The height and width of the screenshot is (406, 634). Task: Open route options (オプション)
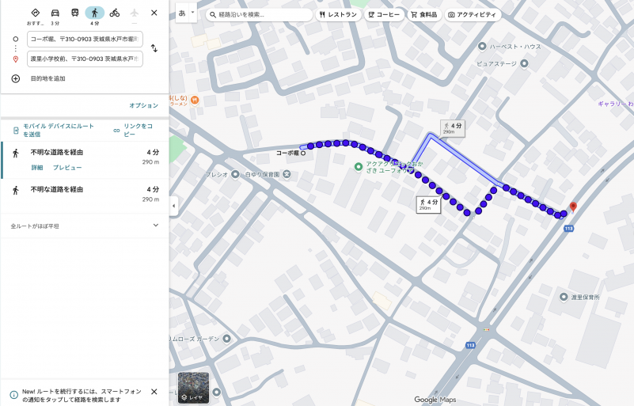(x=143, y=105)
